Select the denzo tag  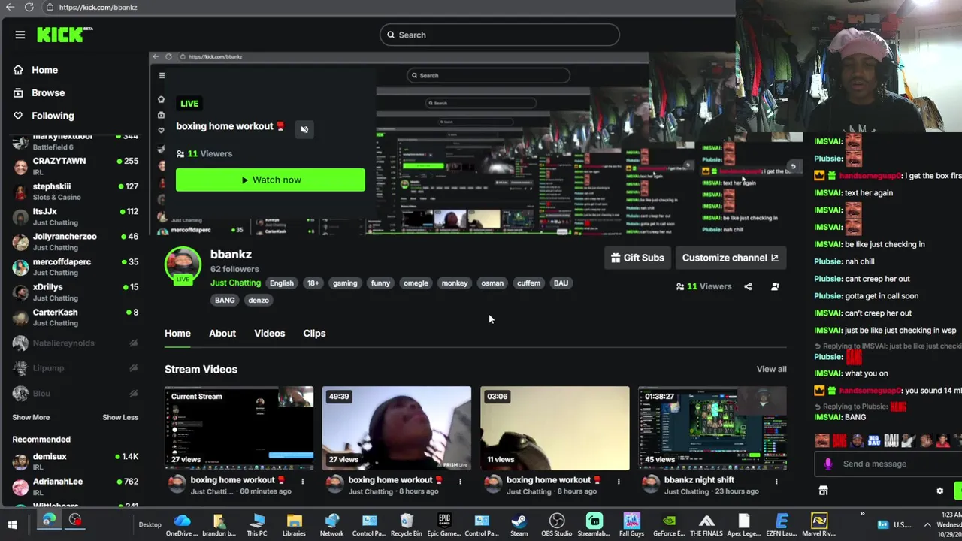259,301
